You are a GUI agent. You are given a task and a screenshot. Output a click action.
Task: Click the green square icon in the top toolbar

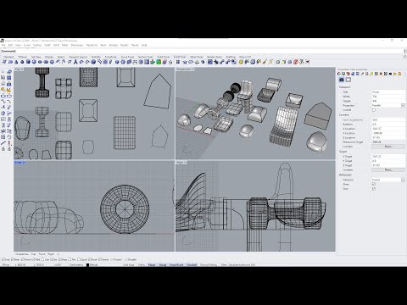[159, 62]
